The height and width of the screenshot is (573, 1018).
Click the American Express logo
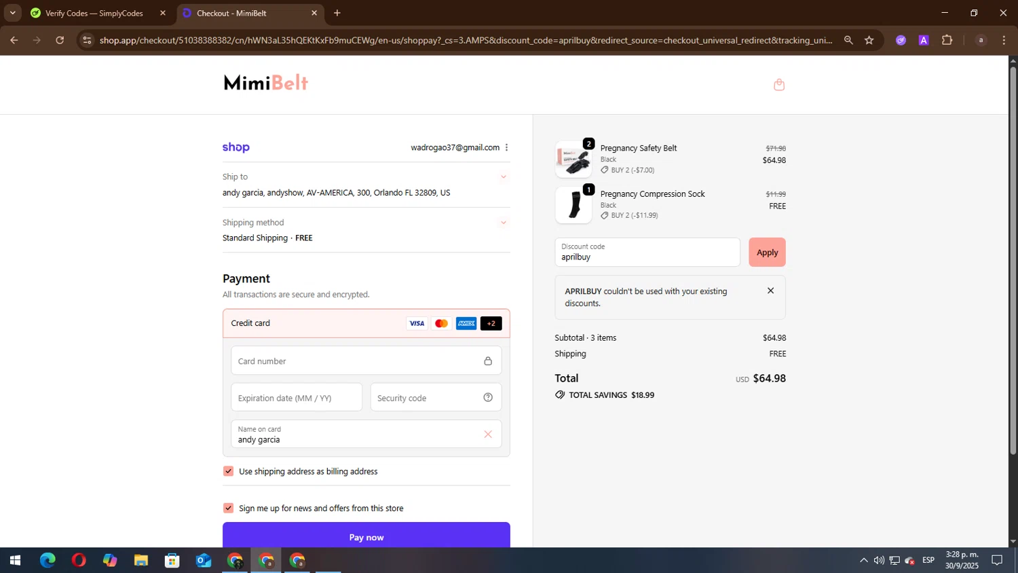466,324
